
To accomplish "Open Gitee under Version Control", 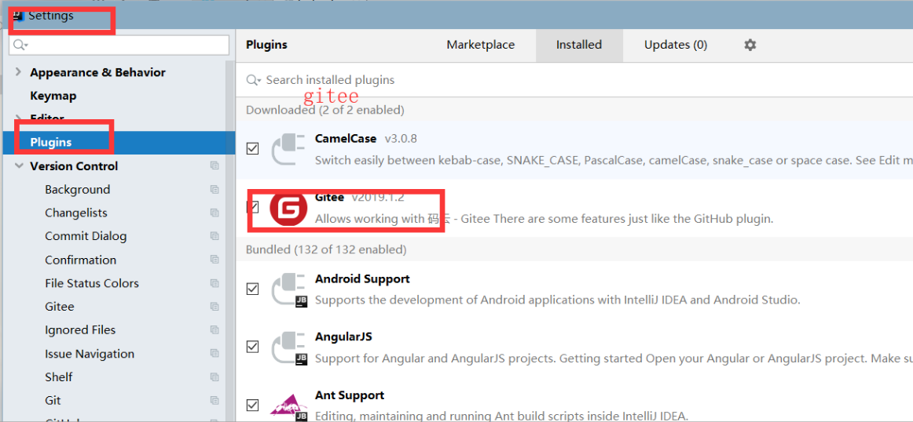I will pyautogui.click(x=60, y=307).
